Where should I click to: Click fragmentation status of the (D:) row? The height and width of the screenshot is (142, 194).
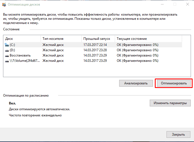click(138, 50)
